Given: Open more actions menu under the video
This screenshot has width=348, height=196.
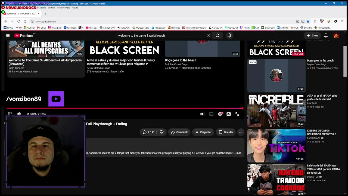Looking at the screenshot, I should [x=241, y=132].
